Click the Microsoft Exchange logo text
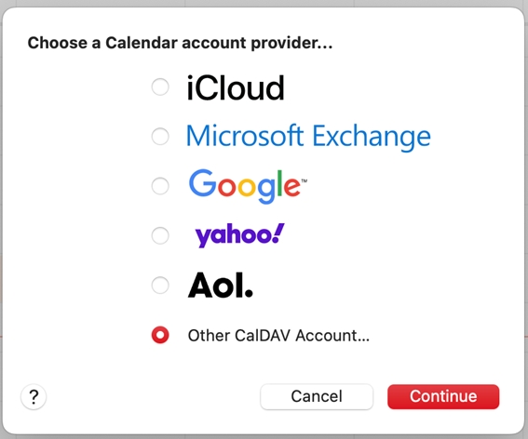Viewport: 528px width, 439px height. tap(308, 137)
